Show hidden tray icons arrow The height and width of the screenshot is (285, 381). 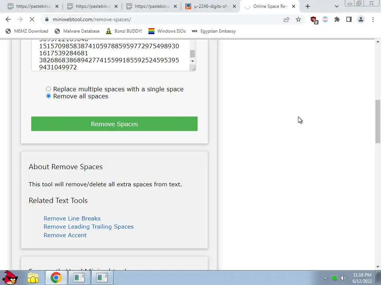325,278
